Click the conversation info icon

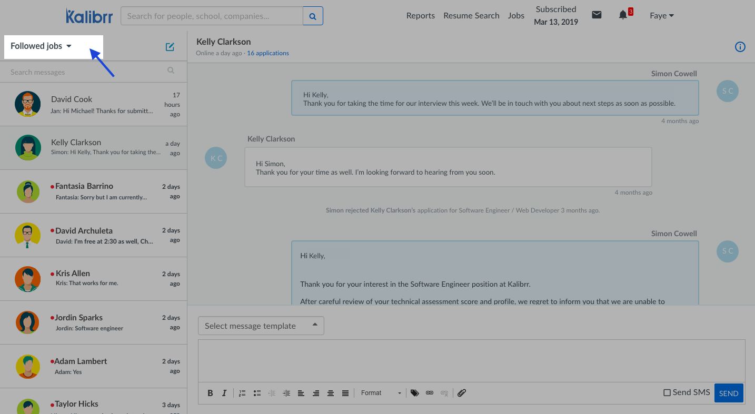(x=740, y=47)
